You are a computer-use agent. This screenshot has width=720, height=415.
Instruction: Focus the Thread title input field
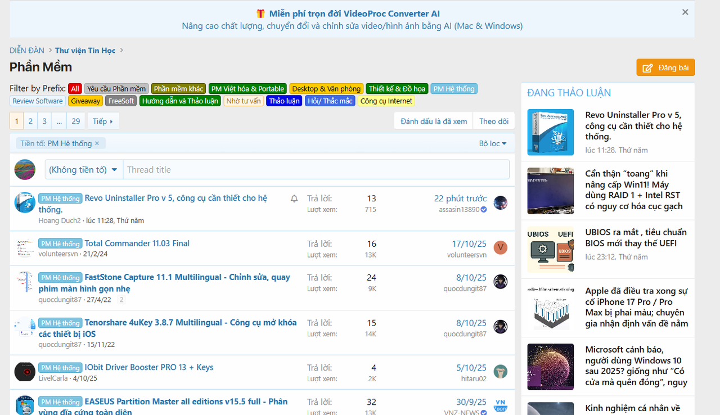pos(316,169)
